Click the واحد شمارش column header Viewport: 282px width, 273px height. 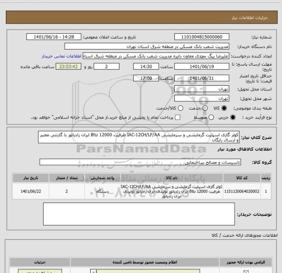tap(102, 178)
